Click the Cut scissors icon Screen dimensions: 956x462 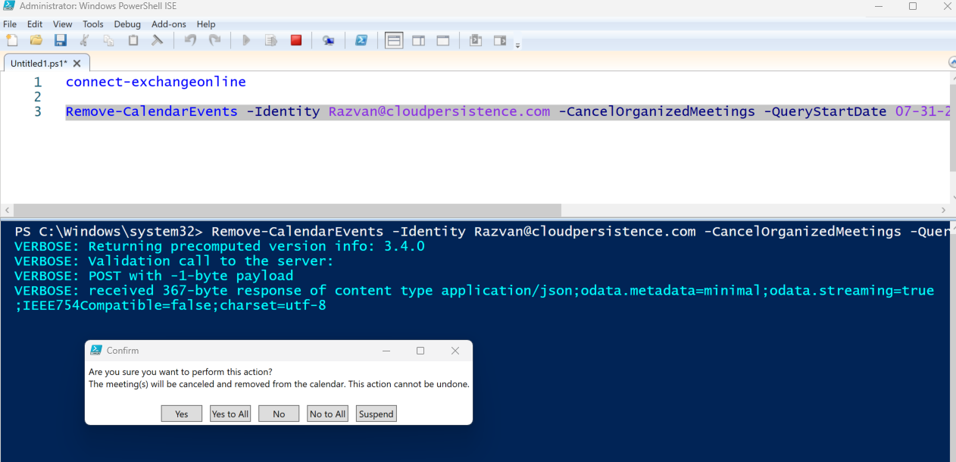pyautogui.click(x=85, y=40)
